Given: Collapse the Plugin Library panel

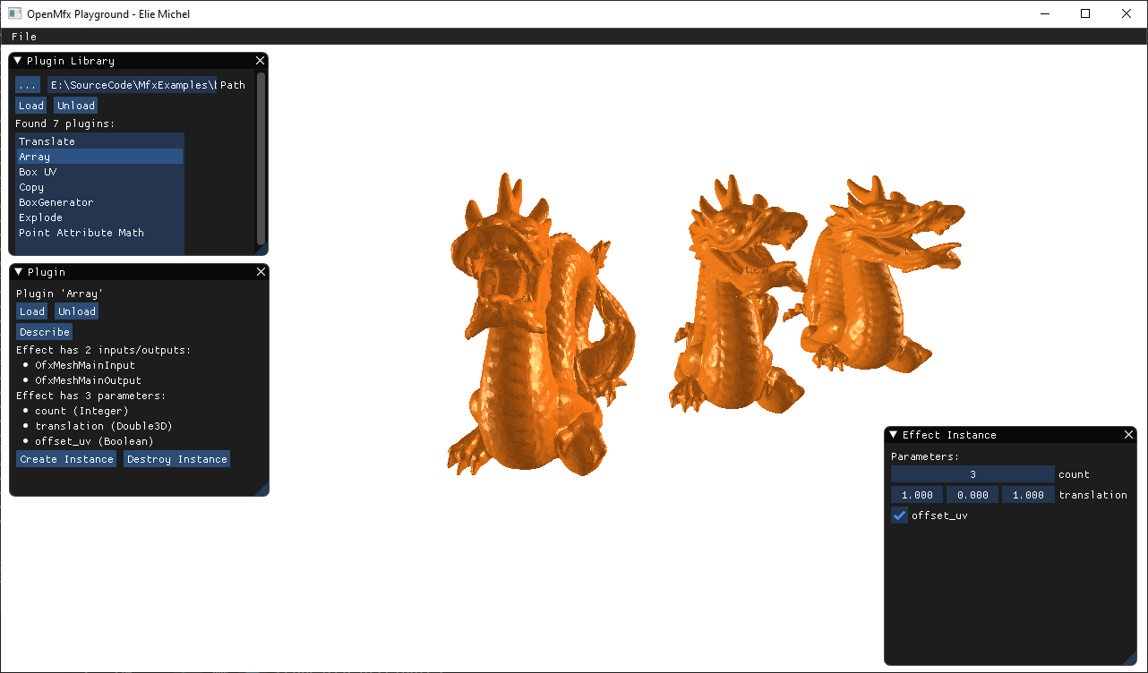Looking at the screenshot, I should pos(18,61).
